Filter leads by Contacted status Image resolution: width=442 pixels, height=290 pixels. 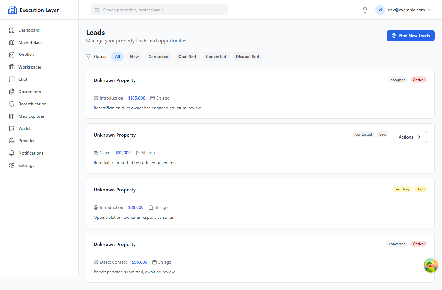tap(158, 57)
